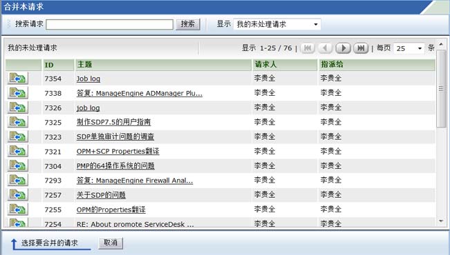Click the 搜索 button
Screen dimensions: 450x255
188,24
